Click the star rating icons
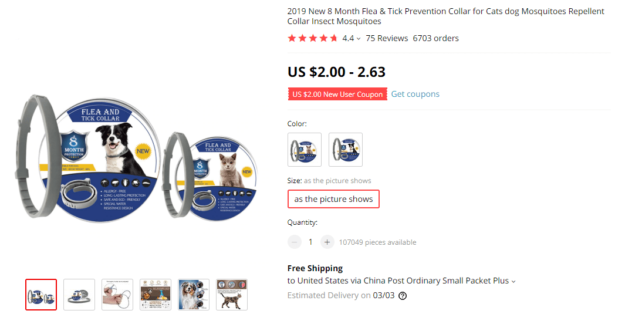 click(312, 38)
